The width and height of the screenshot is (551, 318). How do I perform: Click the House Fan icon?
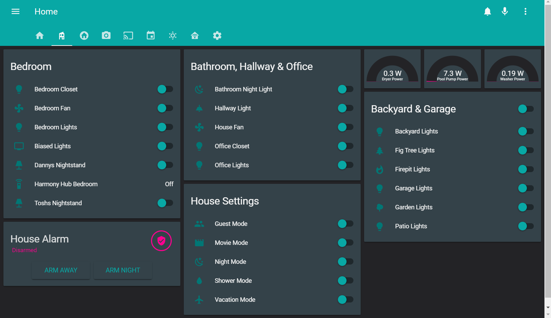point(199,127)
